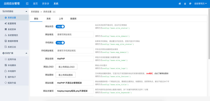Click config('base.site_favicon') text
Image resolution: width=210 pixels, height=101 pixels.
point(116,77)
